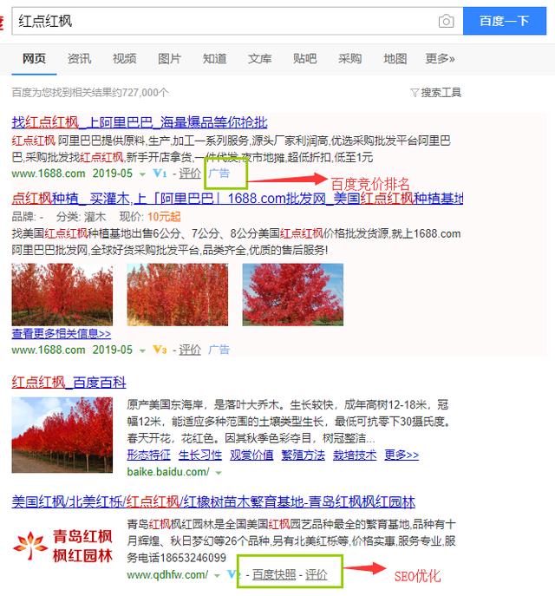Open the 更多» tab menu

[440, 58]
